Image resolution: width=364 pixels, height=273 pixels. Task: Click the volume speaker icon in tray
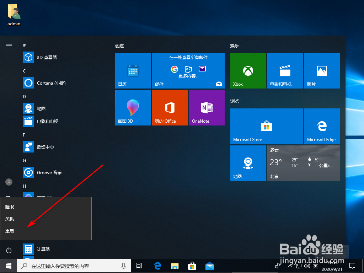[307, 266]
